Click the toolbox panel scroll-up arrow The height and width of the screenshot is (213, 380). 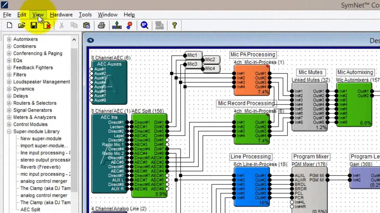[74, 39]
